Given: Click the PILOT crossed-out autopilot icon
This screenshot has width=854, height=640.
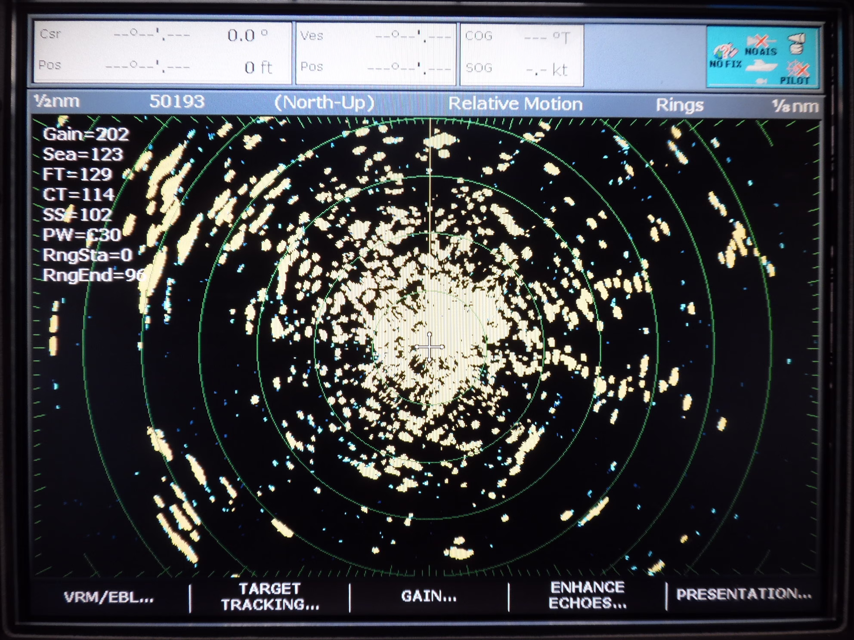Looking at the screenshot, I should click(795, 72).
